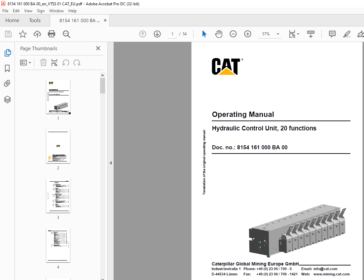Select page 1 thumbnail

tap(58, 97)
